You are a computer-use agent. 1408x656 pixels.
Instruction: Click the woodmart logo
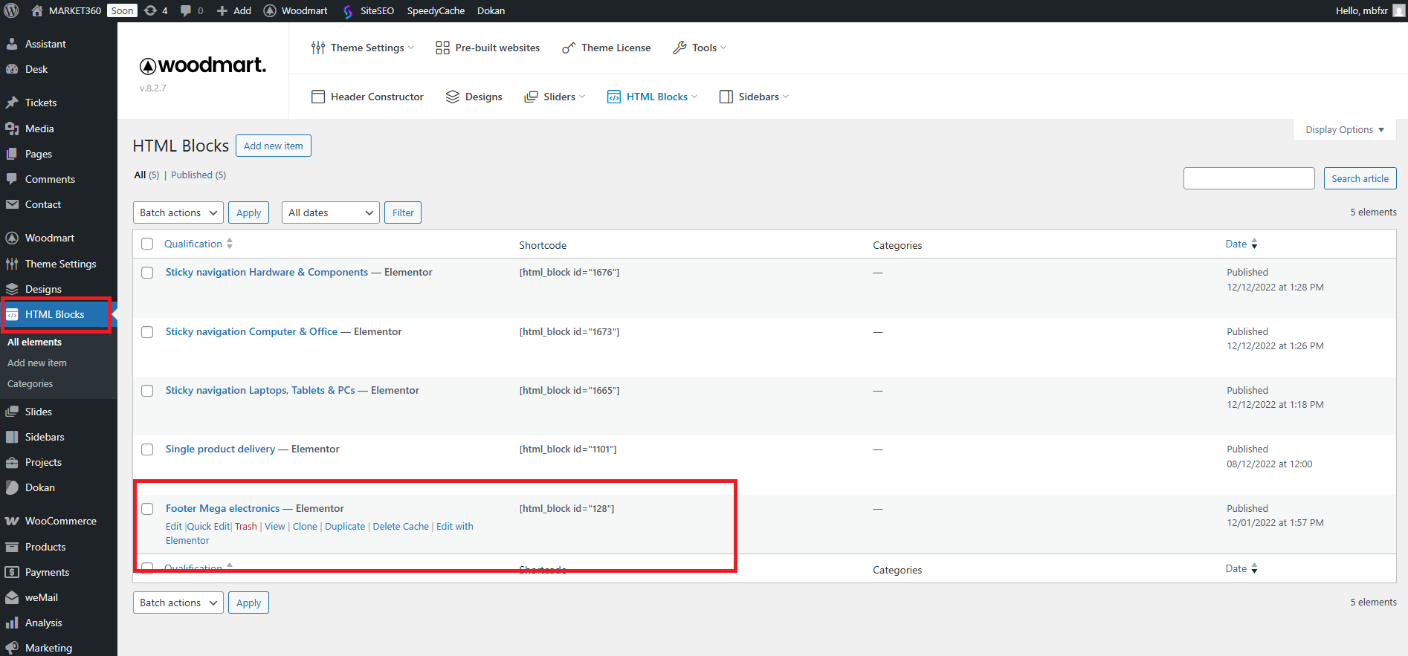coord(202,65)
